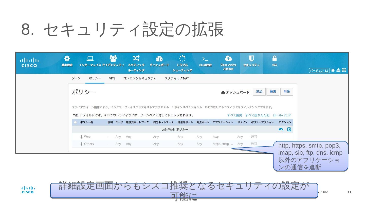
Task: Click the 宛先ネットワーク column header
Action: click(163, 122)
